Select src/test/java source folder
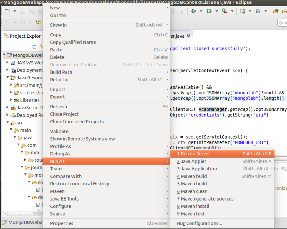This screenshot has height=229, width=287. click(28, 93)
